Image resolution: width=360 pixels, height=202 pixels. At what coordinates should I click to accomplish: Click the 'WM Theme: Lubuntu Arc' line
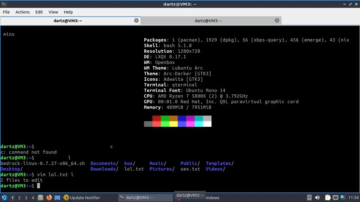[173, 68]
